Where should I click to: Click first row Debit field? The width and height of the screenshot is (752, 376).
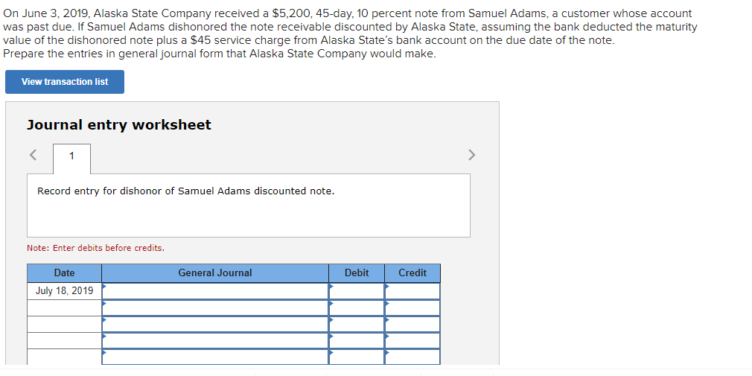(357, 291)
